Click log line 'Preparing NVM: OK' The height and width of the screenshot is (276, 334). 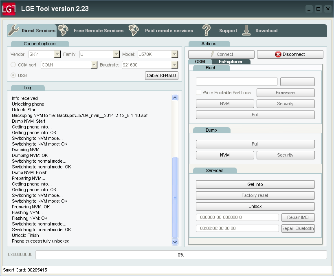click(x=31, y=207)
